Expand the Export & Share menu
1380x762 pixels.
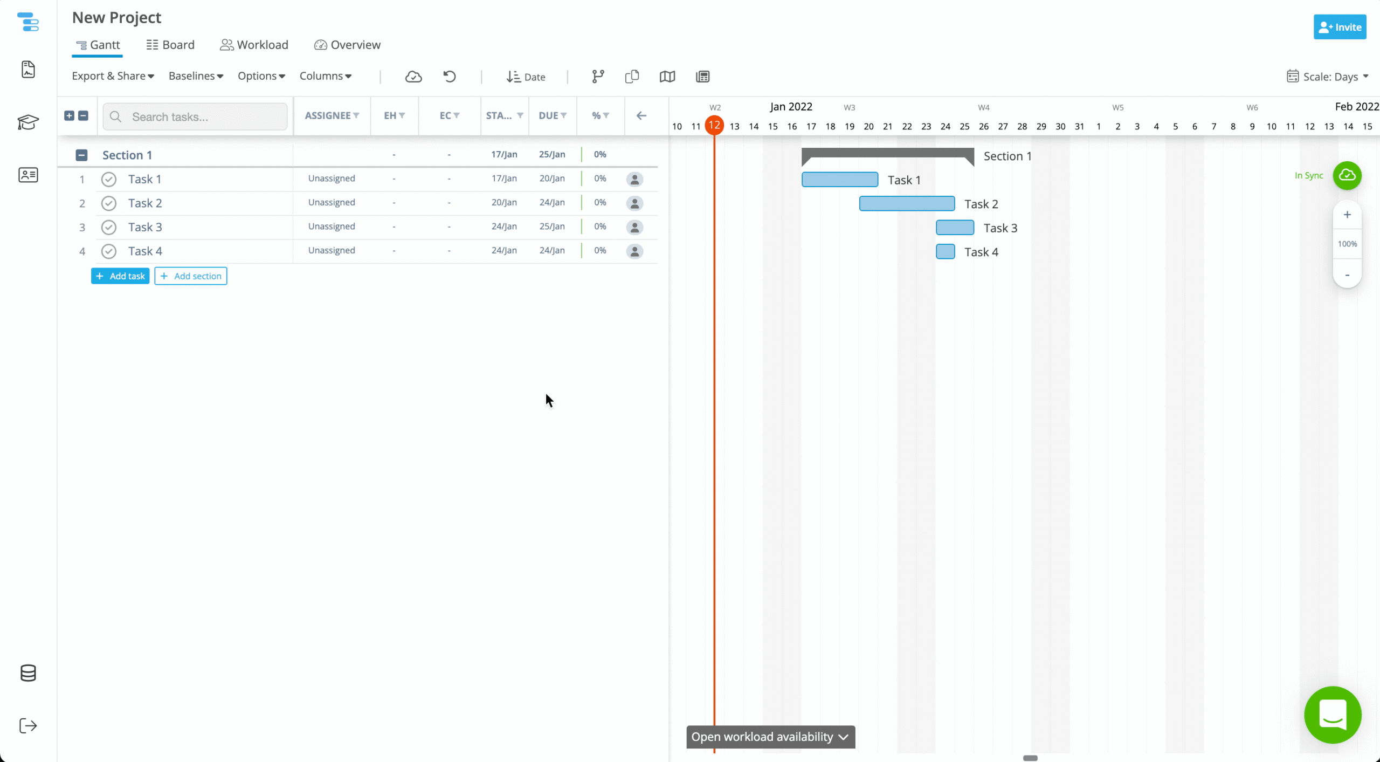113,76
